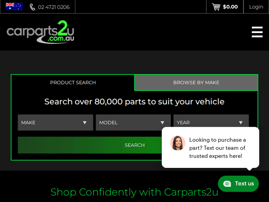Click the chat agent avatar photo
Screen dimensions: 269x202
click(178, 143)
